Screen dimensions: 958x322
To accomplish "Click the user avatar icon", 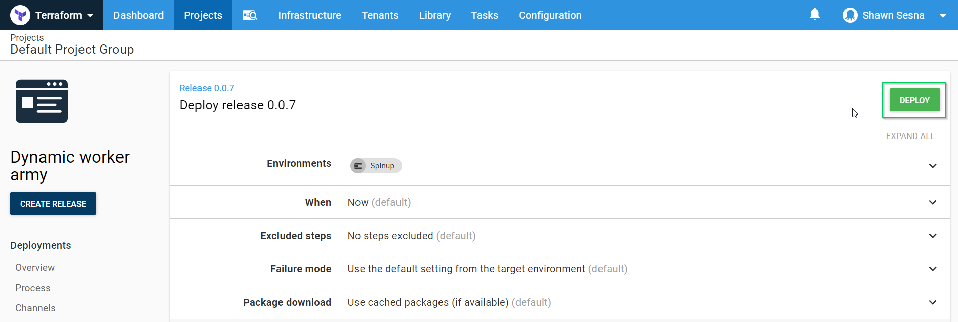I will click(850, 15).
